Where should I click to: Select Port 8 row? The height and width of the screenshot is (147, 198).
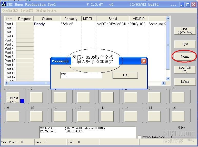click(x=85, y=52)
